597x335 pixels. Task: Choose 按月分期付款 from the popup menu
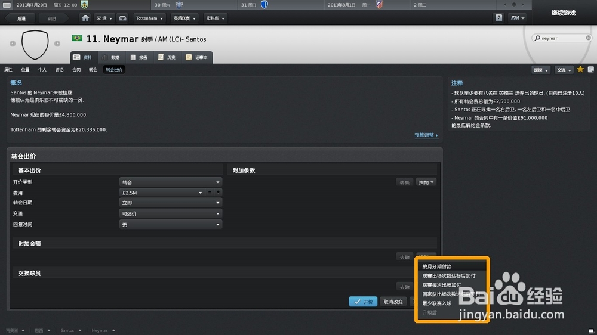pos(452,266)
